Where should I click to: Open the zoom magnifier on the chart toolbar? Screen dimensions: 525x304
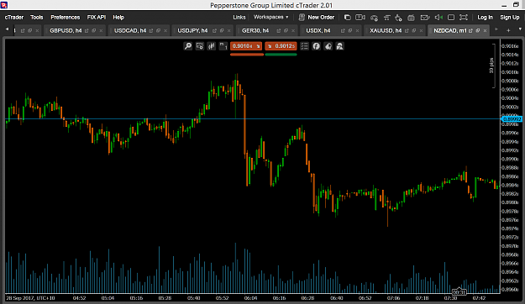pos(188,46)
